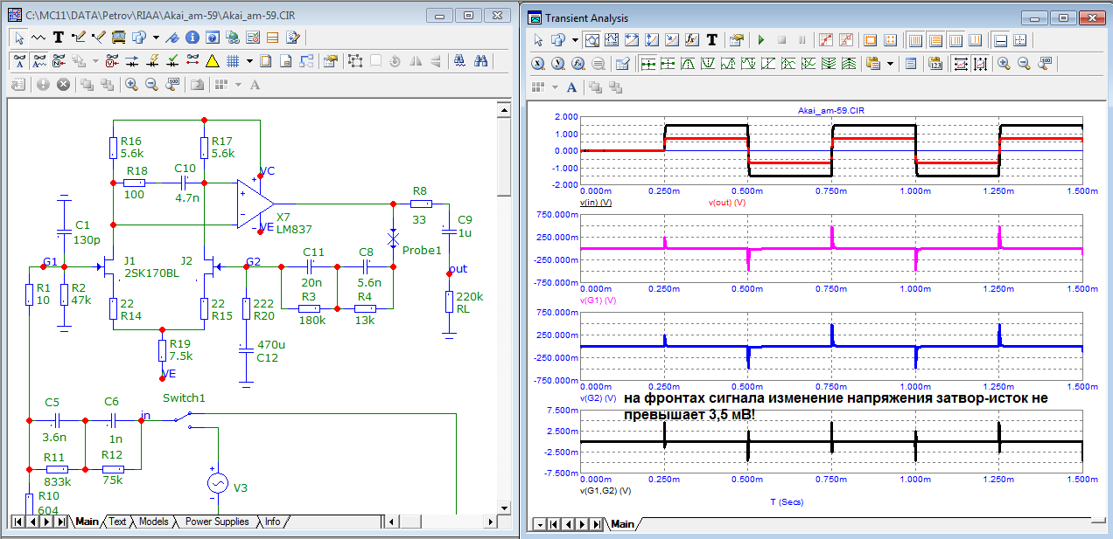Open analysis Properties icon in Transient toolbar
1113x539 pixels.
pyautogui.click(x=736, y=40)
